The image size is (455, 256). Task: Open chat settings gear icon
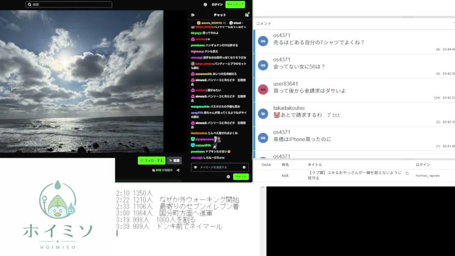click(228, 177)
